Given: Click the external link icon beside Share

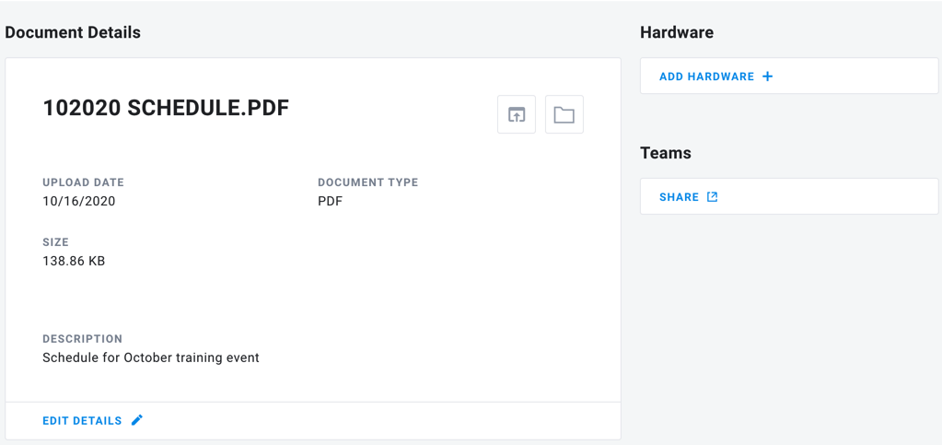Looking at the screenshot, I should click(712, 196).
